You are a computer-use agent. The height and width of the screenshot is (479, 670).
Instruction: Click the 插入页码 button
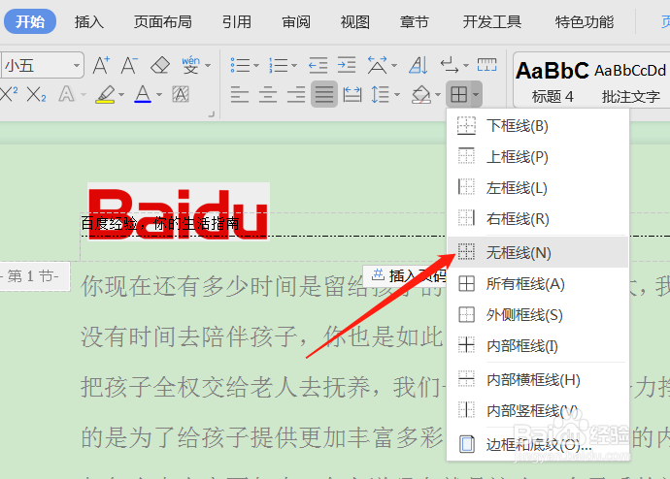point(405,275)
